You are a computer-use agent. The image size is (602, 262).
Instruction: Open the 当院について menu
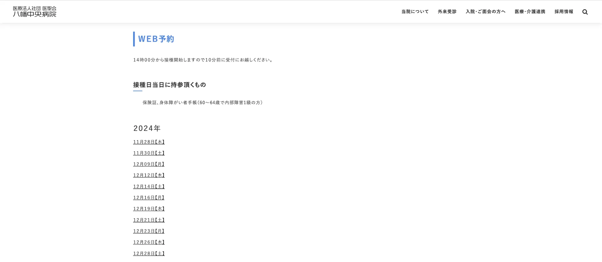pos(415,12)
